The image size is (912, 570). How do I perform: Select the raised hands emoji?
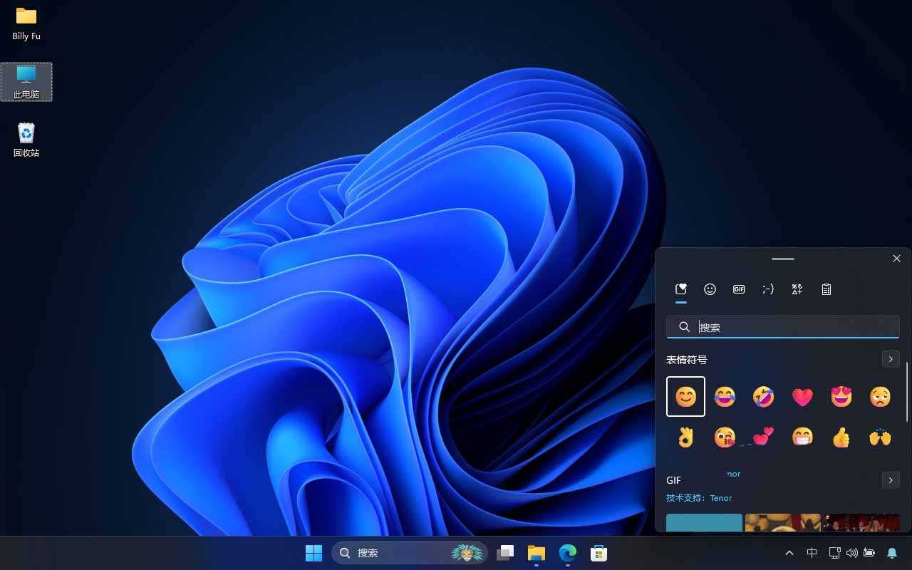(881, 437)
